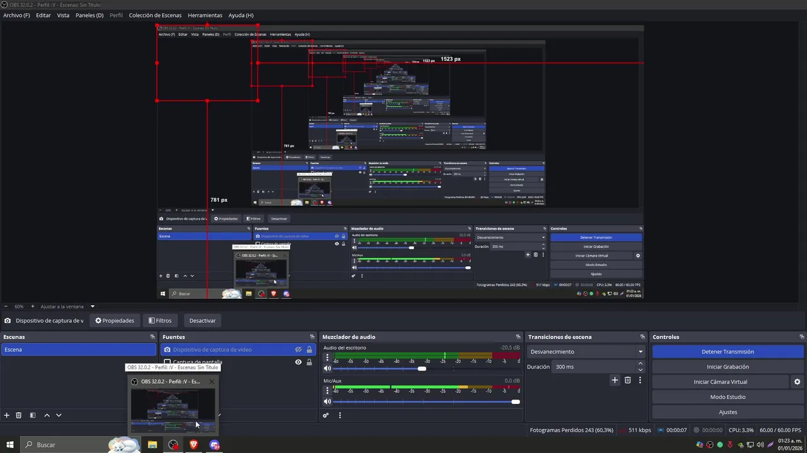
Task: Start the virtual camera with Iniciar Cámara Virtual
Action: click(721, 382)
